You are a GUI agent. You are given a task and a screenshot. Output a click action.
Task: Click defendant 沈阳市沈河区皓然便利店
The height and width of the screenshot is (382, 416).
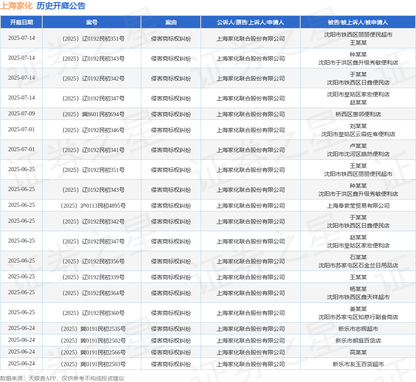tap(358, 154)
